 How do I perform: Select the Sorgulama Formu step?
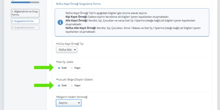pos(25,21)
